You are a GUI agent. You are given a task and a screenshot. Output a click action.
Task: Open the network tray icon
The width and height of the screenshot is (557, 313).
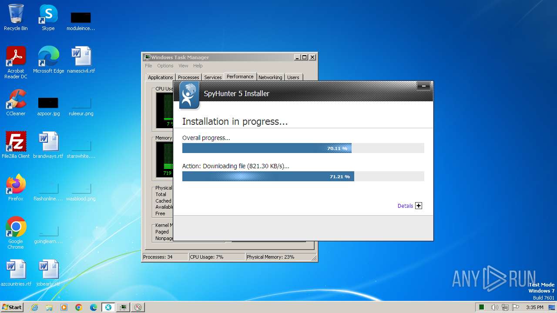tap(505, 307)
